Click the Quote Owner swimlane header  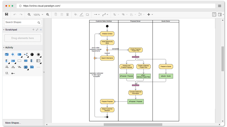166,21
